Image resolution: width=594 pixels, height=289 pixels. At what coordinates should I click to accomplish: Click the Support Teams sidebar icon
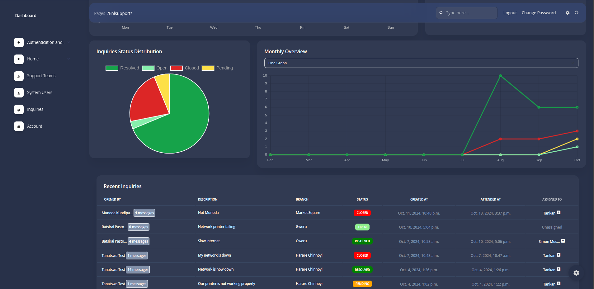tap(19, 76)
